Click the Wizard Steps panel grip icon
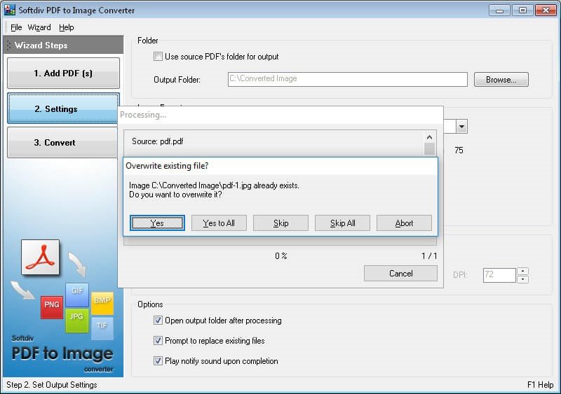This screenshot has height=394, width=561. coord(8,45)
